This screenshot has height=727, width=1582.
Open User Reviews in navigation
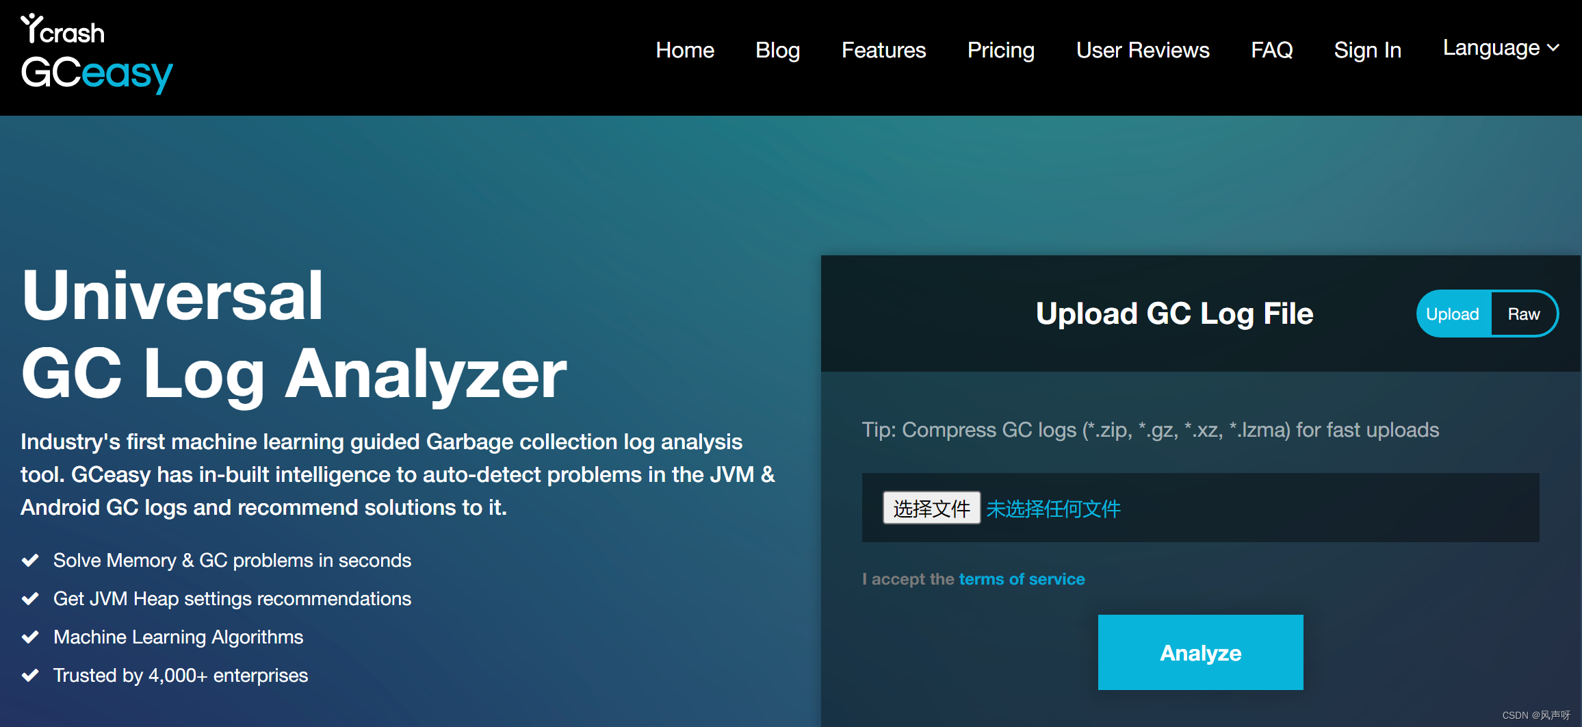(x=1143, y=50)
